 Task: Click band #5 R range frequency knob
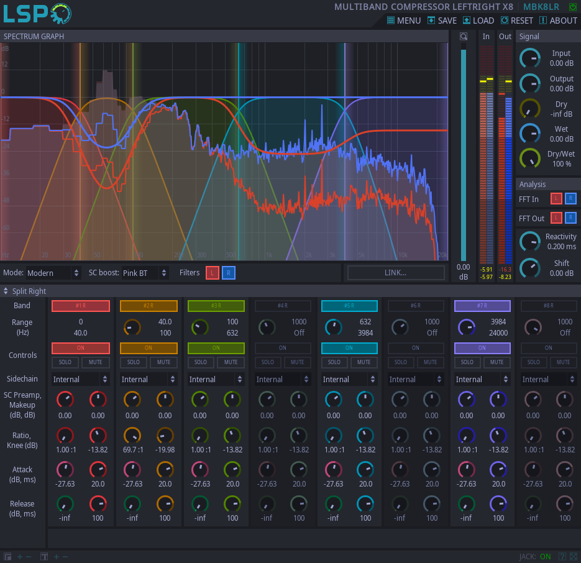tap(334, 327)
